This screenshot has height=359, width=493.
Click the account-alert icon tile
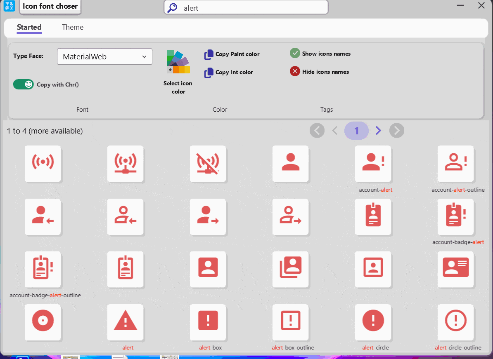(x=373, y=164)
